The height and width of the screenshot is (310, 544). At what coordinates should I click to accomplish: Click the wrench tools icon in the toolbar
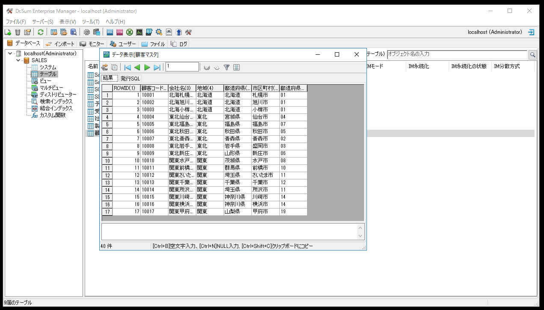coord(187,32)
